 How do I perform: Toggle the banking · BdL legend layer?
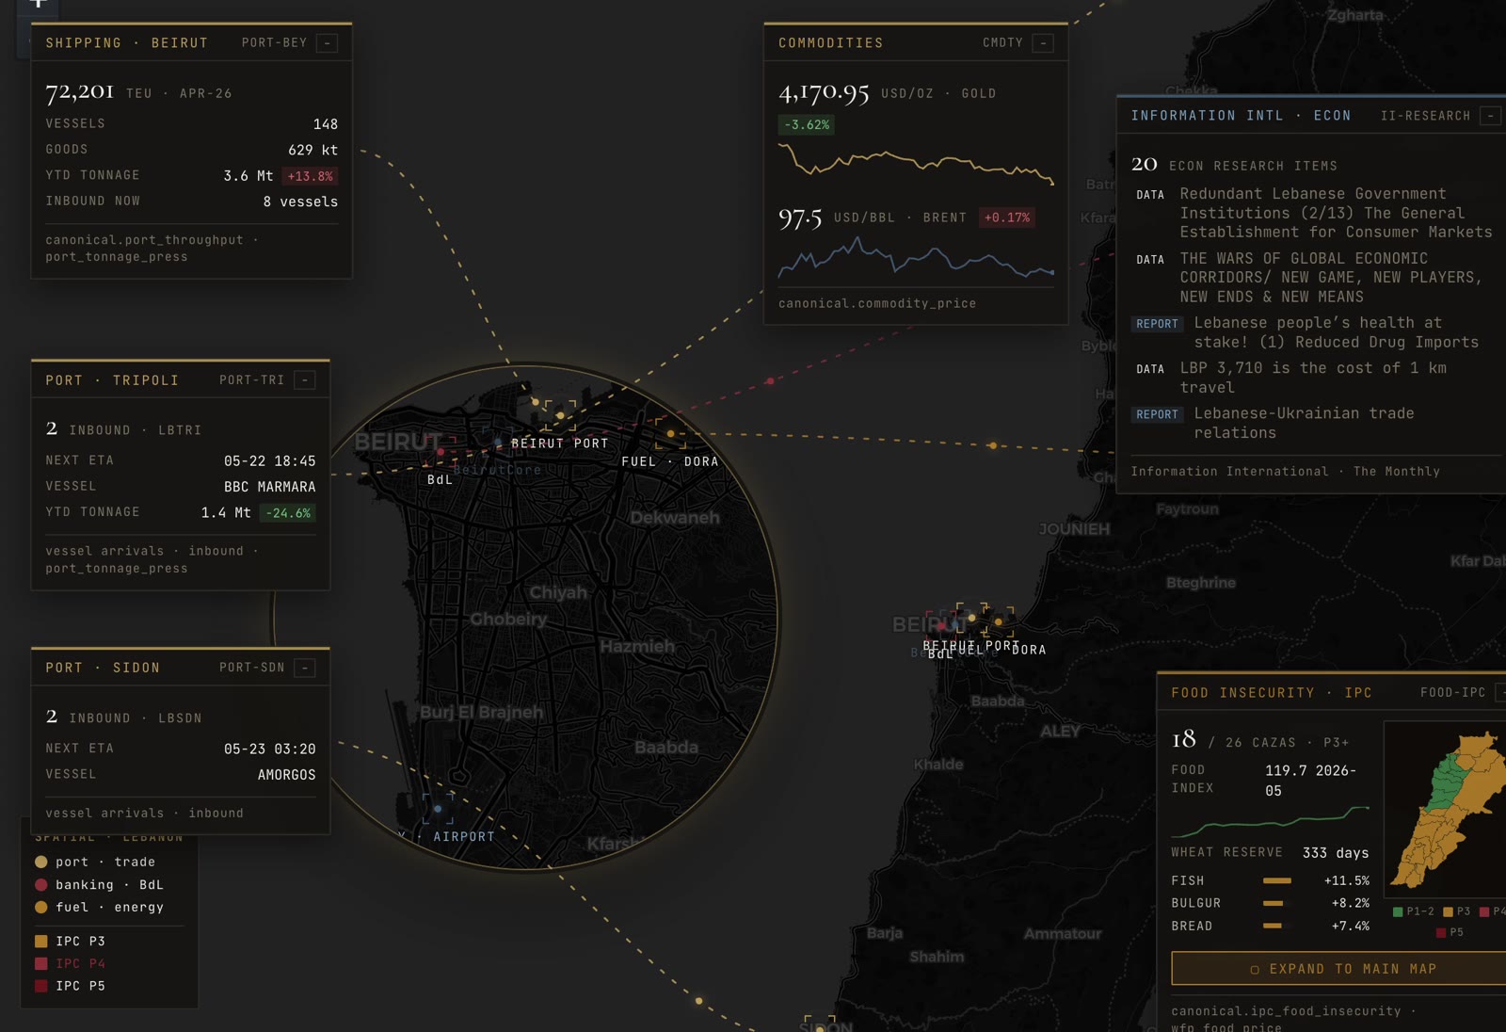point(99,885)
